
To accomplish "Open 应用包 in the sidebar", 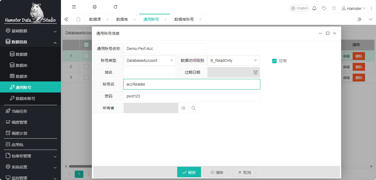I will [x=30, y=145].
